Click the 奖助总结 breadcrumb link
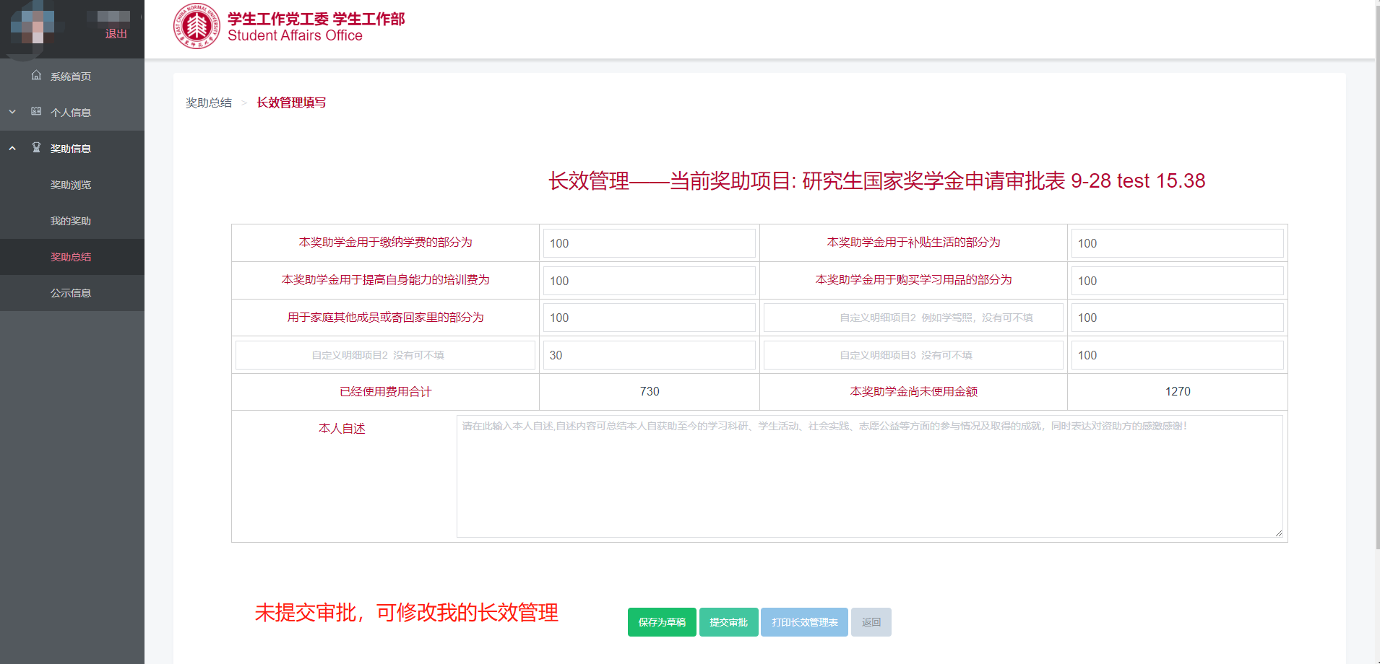 (x=209, y=102)
